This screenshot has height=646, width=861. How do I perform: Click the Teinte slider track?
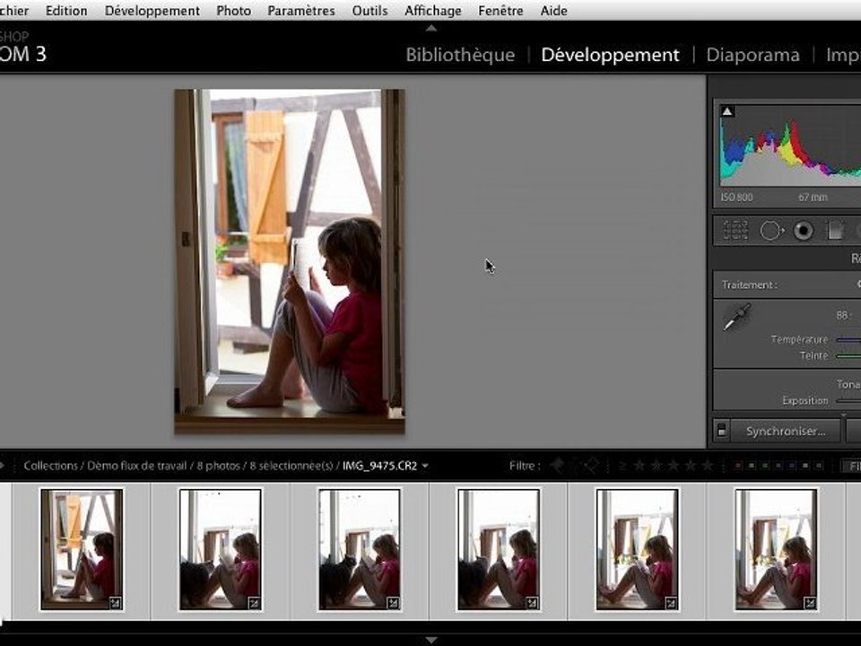point(848,356)
